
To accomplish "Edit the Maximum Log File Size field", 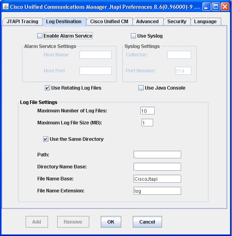I will [x=147, y=123].
